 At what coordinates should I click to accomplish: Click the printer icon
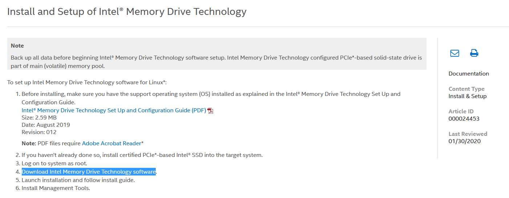pos(474,53)
